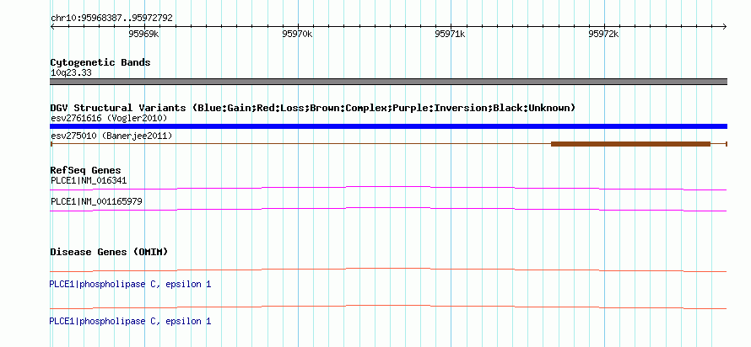
Task: Click the orange line above the lower PLCE1 phospholipase link
Action: (x=388, y=307)
